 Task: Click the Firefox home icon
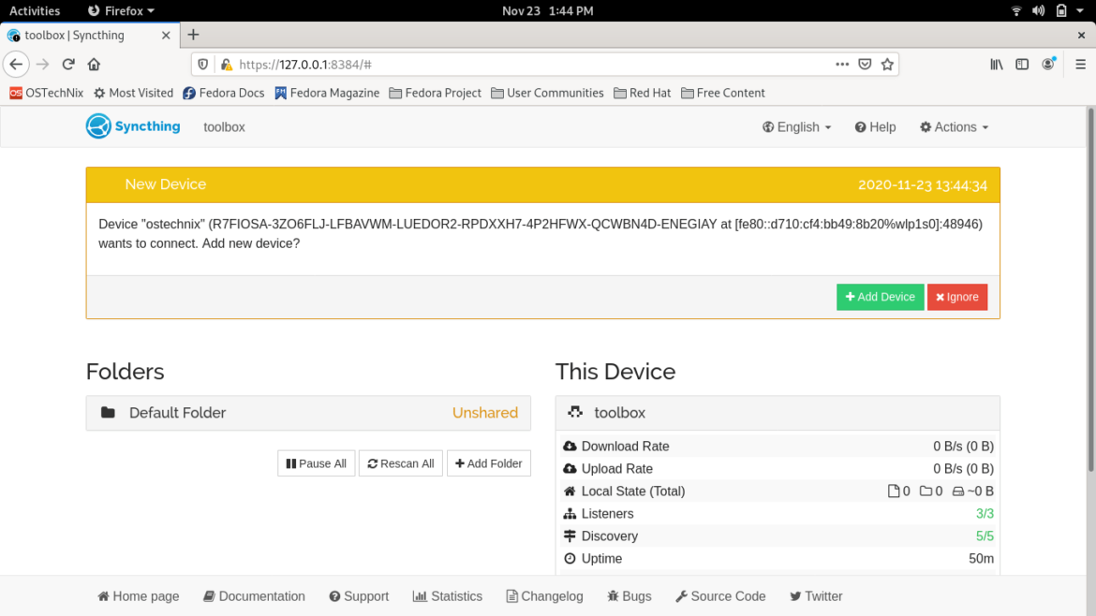(94, 64)
